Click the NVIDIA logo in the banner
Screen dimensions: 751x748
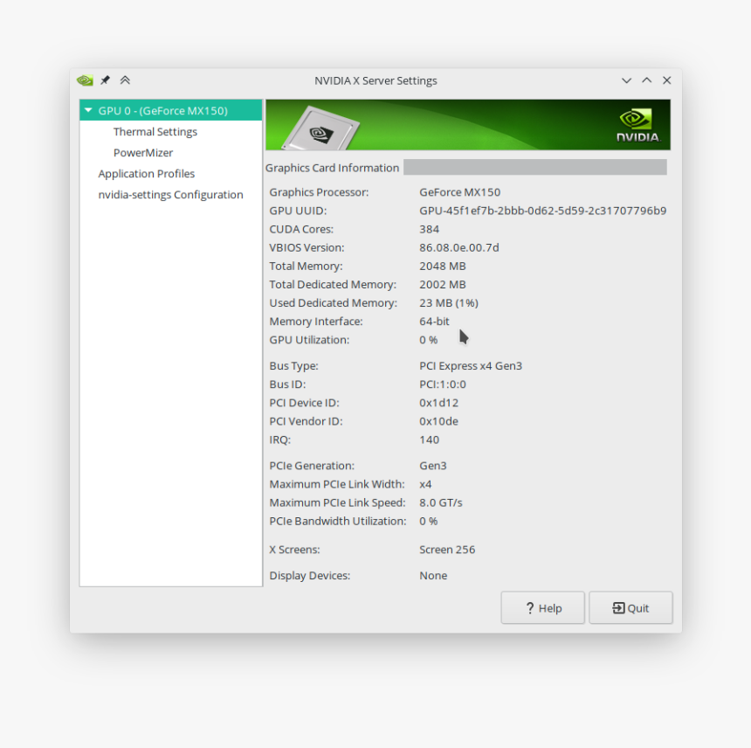click(x=638, y=125)
